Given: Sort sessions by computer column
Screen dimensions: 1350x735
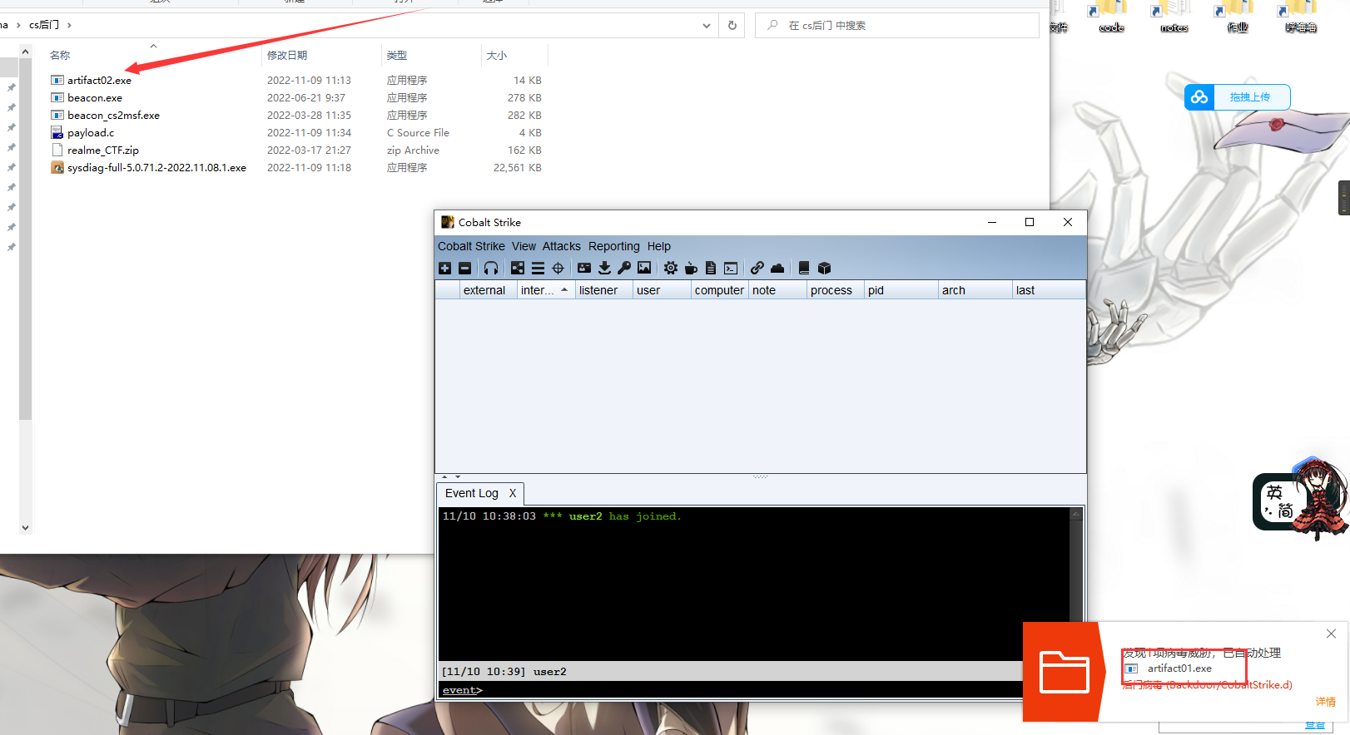Looking at the screenshot, I should coord(719,290).
